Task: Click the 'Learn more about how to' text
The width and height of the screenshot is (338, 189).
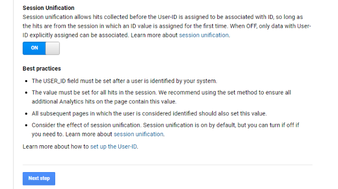Action: point(56,147)
